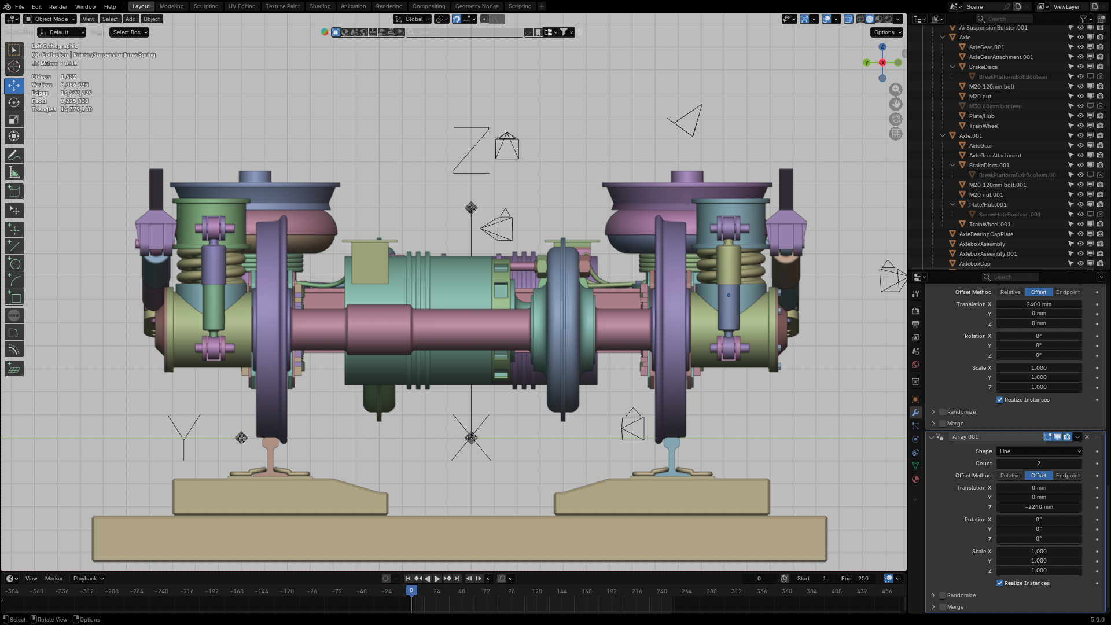Choose the Annotate pencil tool

14,155
